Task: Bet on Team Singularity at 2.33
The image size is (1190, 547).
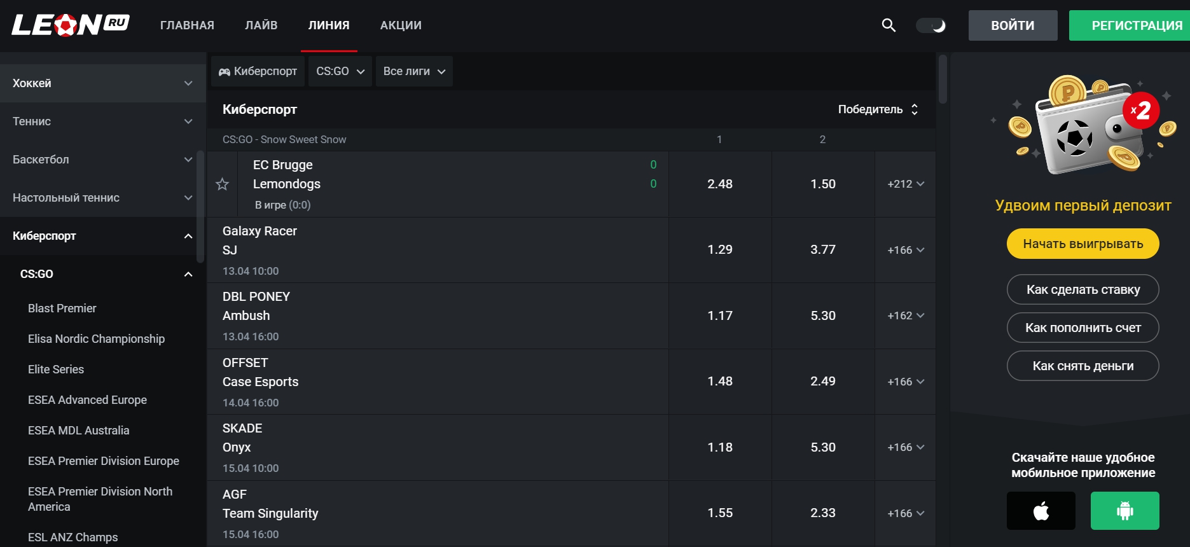Action: (x=823, y=513)
